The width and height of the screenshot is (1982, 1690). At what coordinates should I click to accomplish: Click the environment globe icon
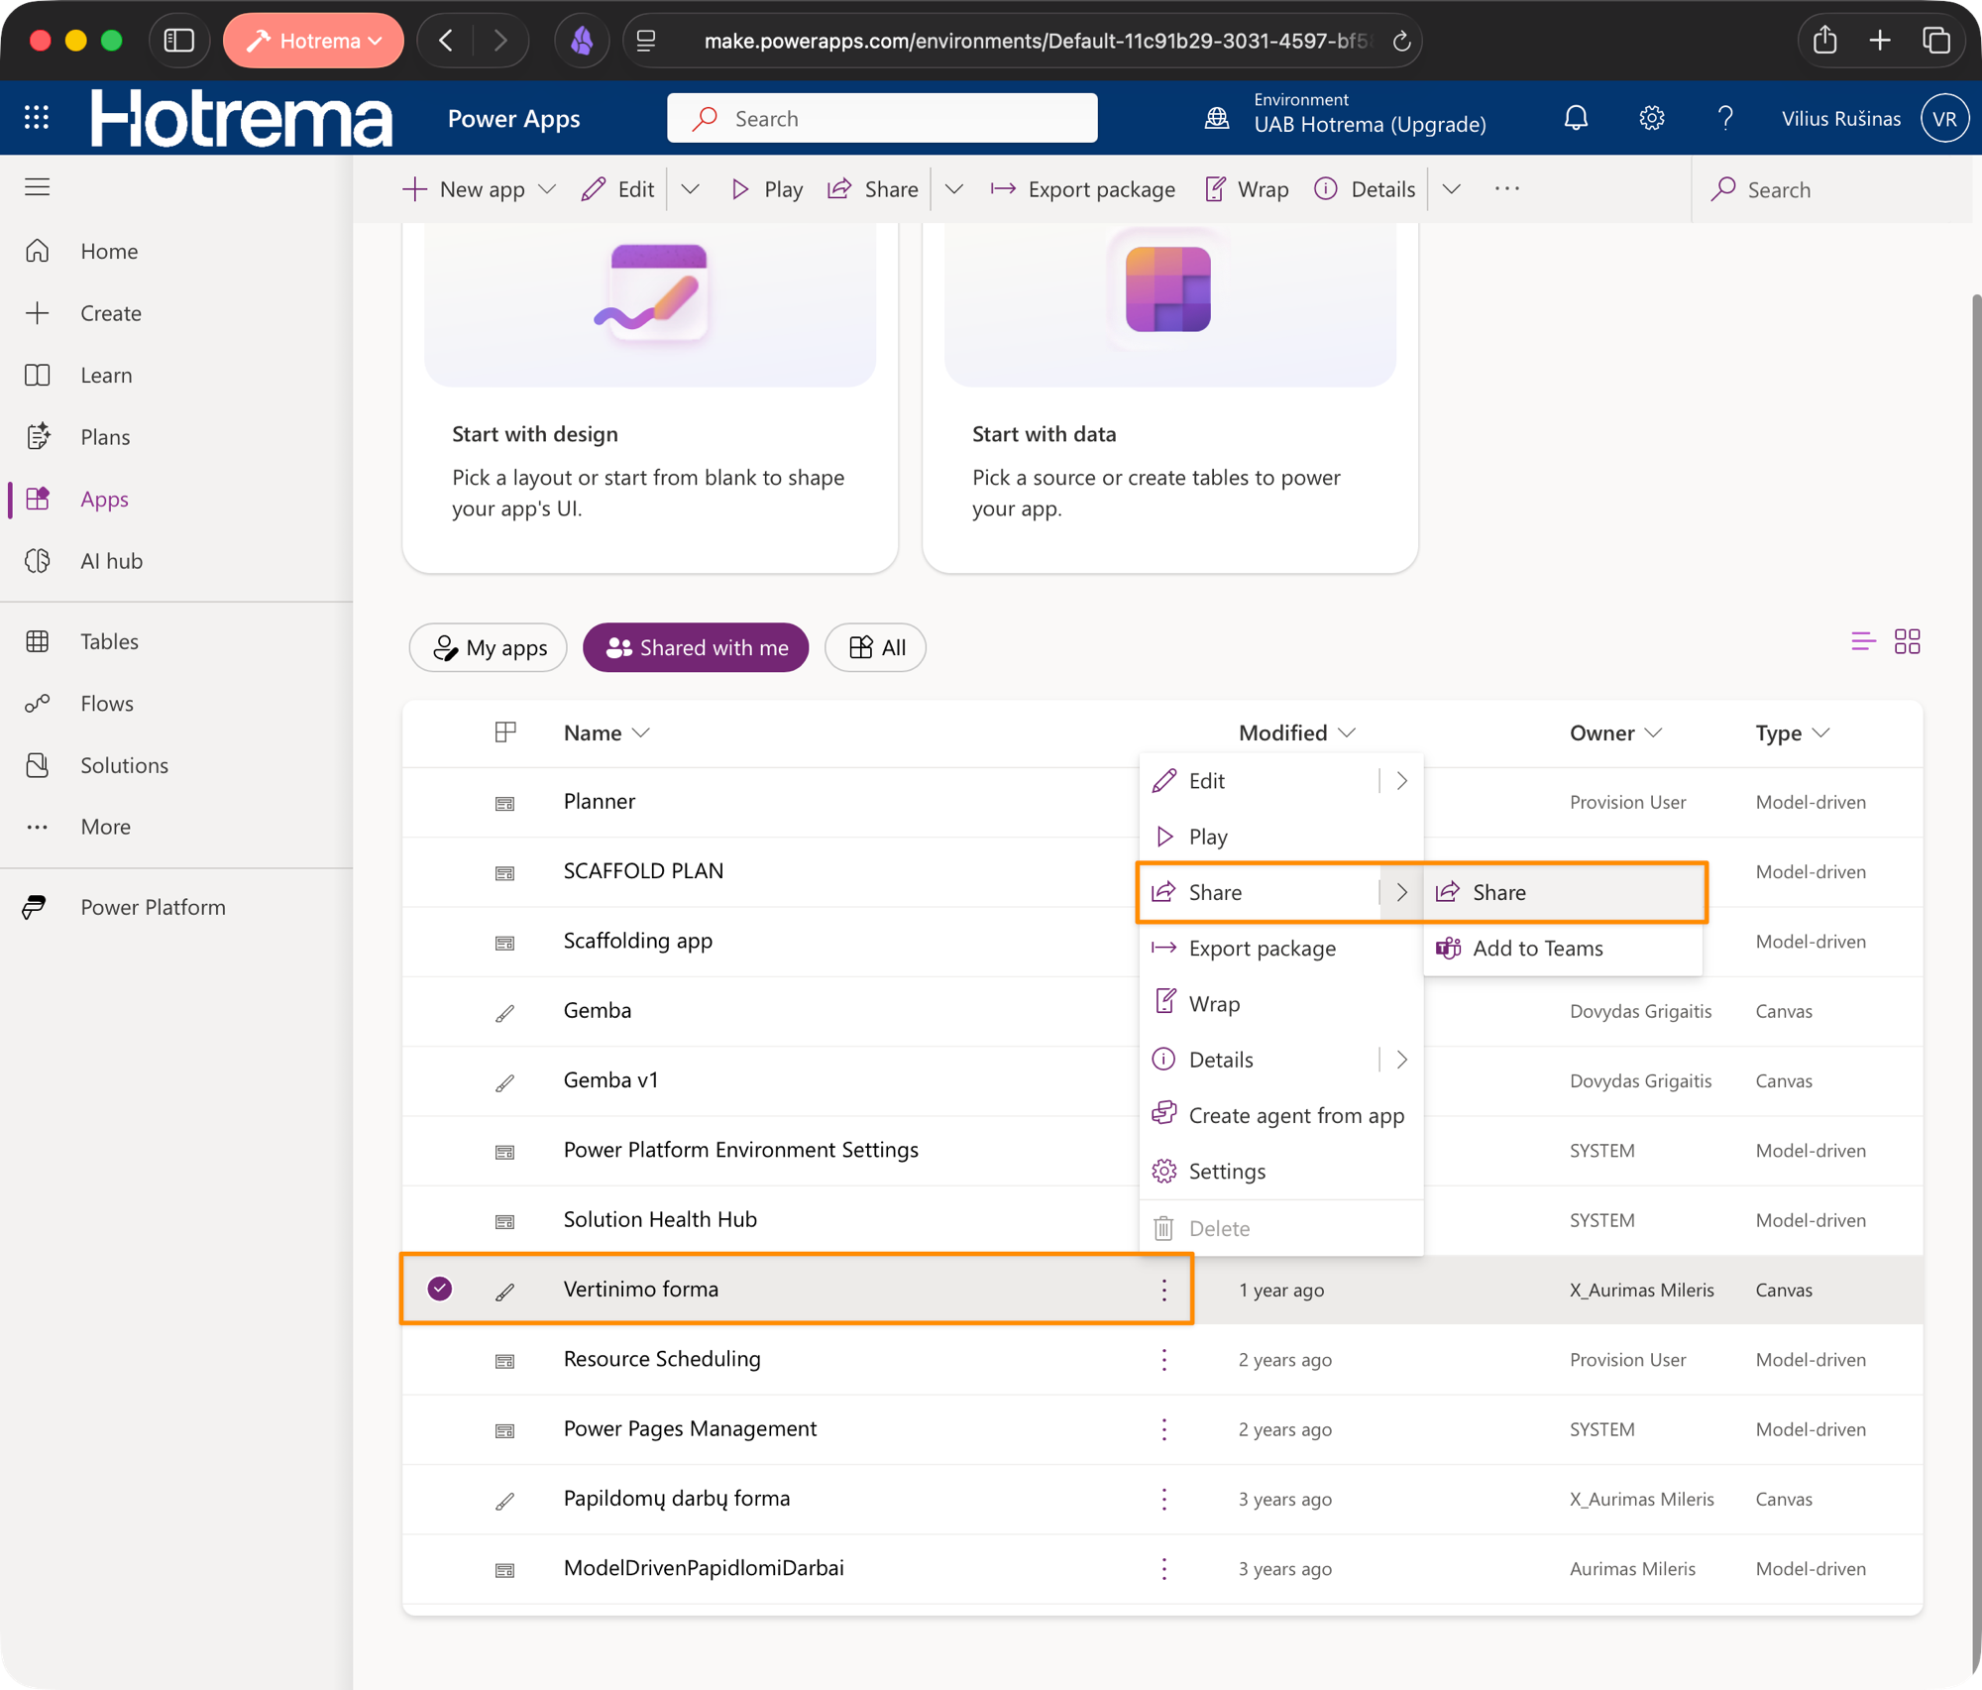pos(1217,118)
